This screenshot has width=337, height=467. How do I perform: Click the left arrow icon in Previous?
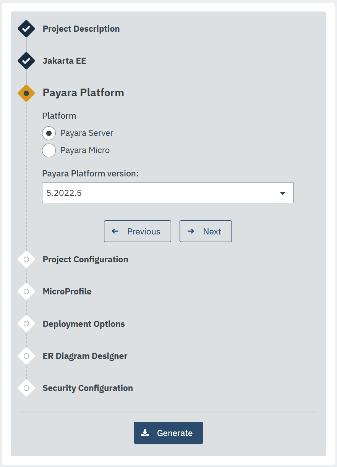coord(115,231)
